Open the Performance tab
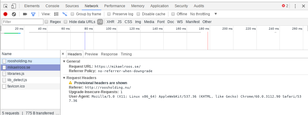This screenshot has width=308, height=115. (x=115, y=6)
